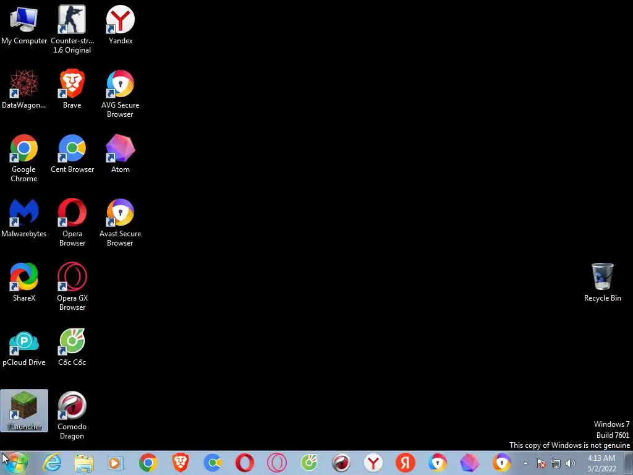Launch Cent Browser from the taskbar

(213, 463)
